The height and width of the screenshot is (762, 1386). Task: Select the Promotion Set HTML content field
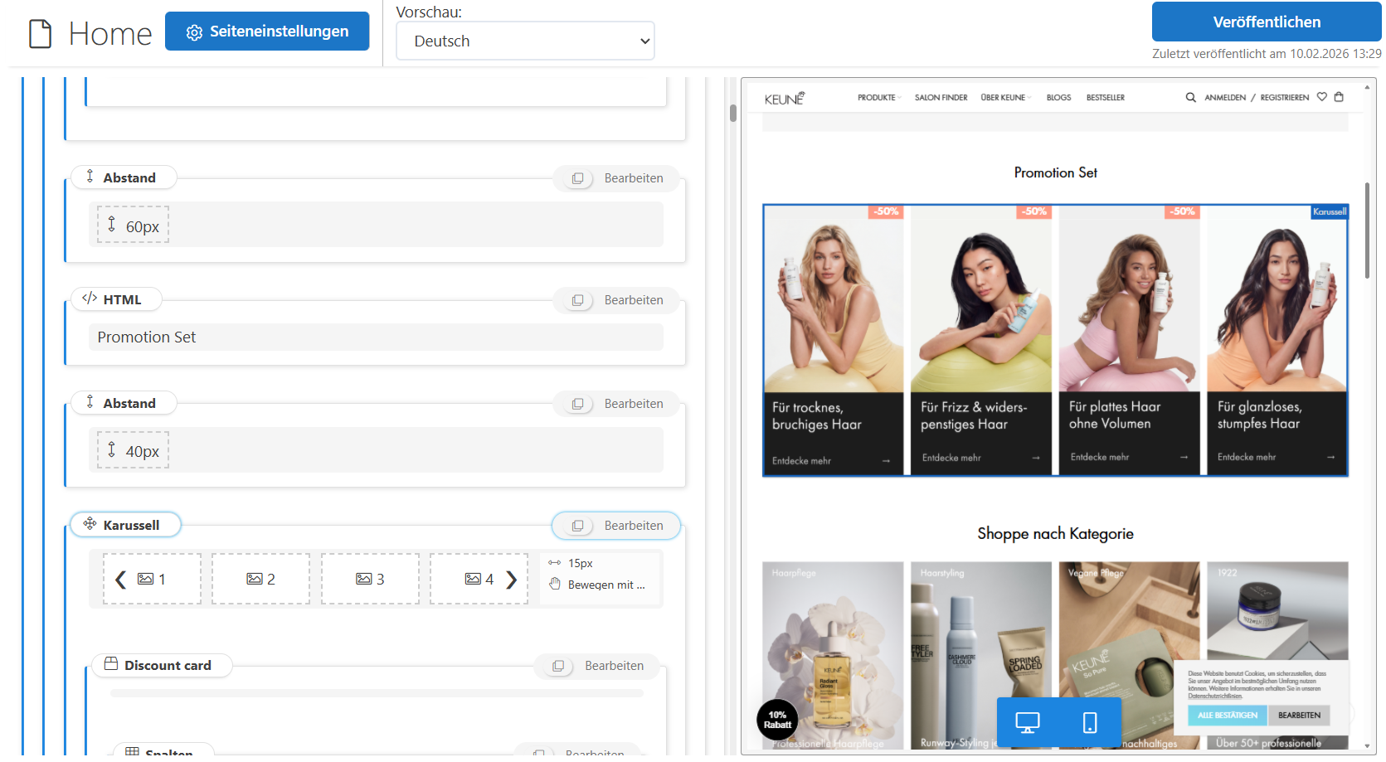tap(376, 337)
